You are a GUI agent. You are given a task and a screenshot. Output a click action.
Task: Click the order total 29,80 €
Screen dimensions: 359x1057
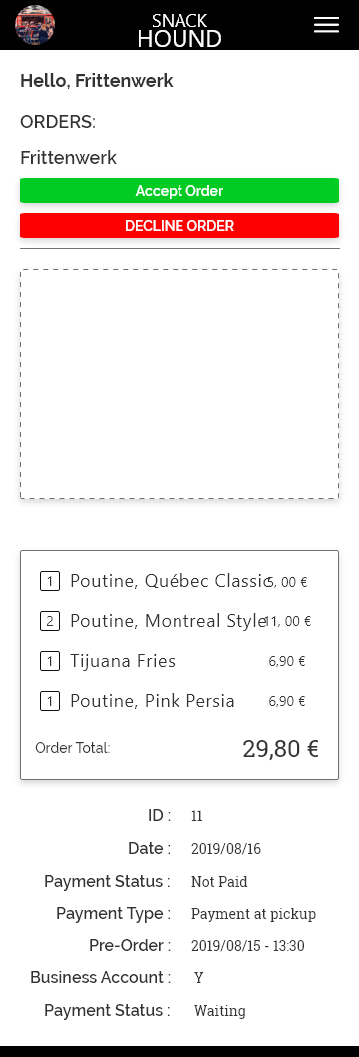click(281, 749)
